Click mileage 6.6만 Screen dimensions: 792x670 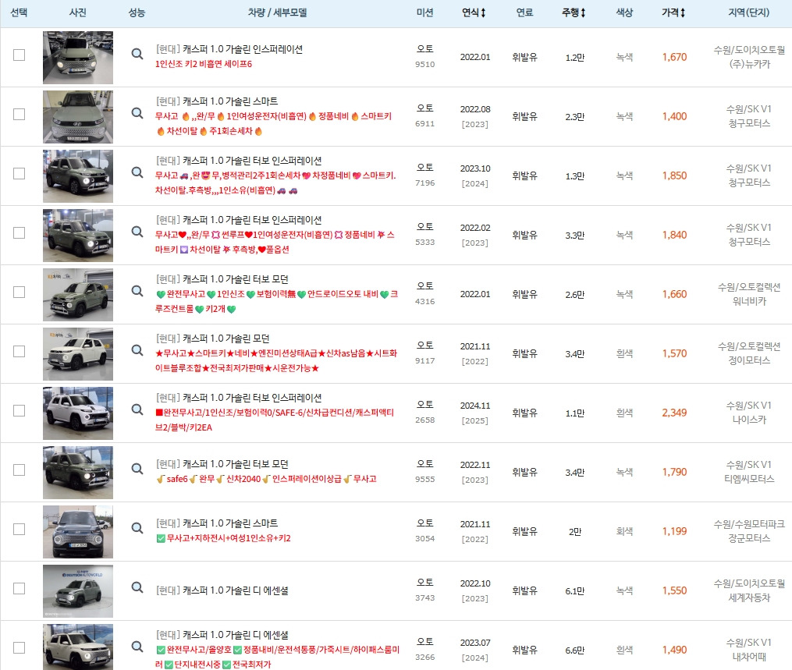pos(575,651)
